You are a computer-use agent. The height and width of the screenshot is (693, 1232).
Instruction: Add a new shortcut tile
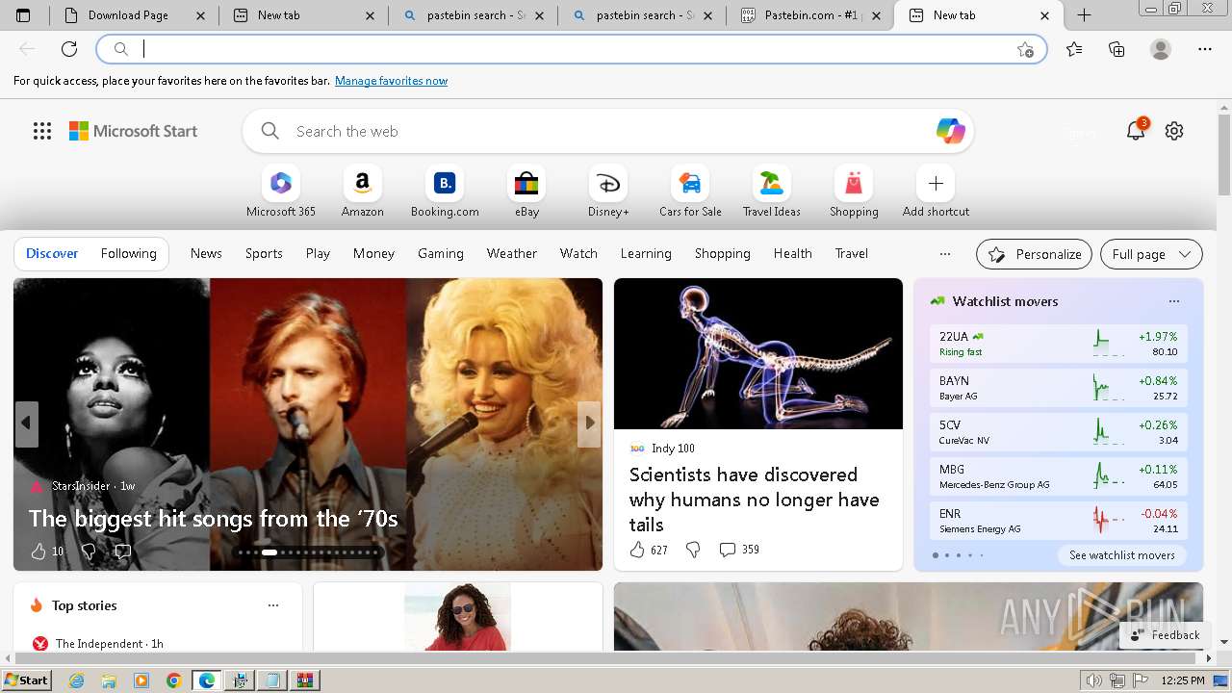pyautogui.click(x=936, y=183)
